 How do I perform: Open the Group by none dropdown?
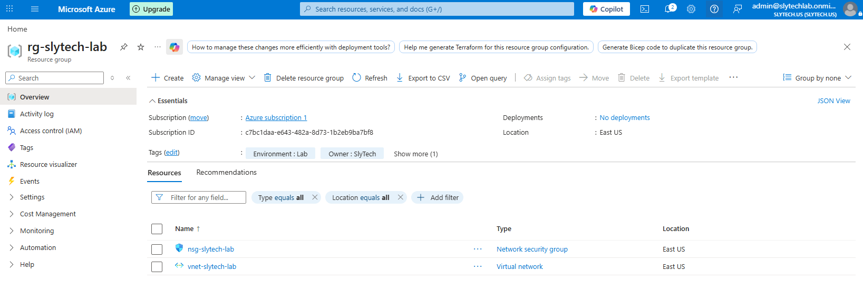tap(817, 78)
